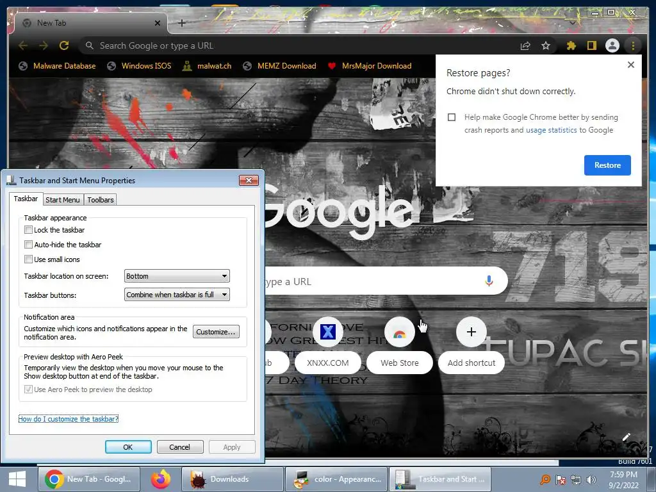Open Chrome three-dot menu

633,45
